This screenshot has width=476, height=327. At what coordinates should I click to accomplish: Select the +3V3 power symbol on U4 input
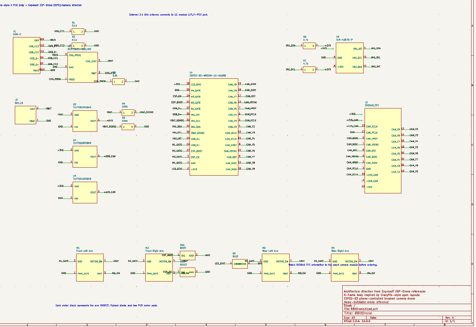[60, 150]
